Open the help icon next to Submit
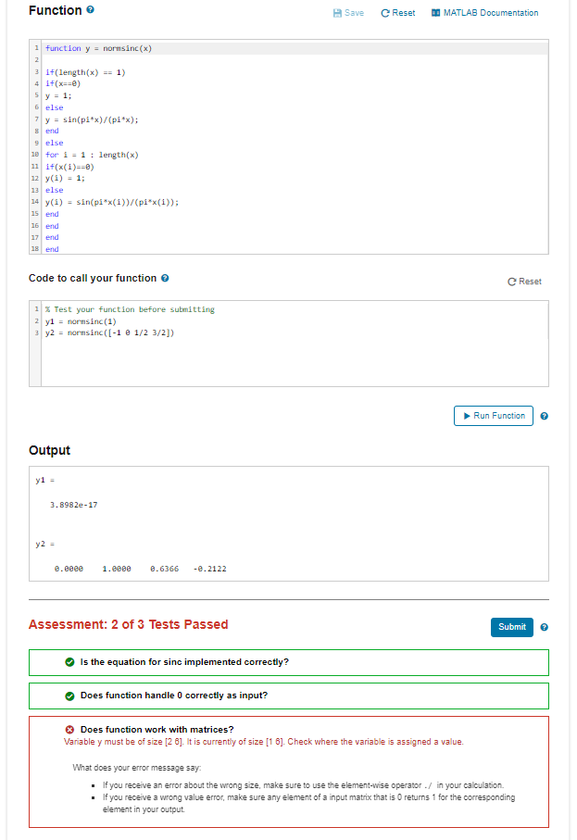The image size is (577, 840). coord(544,627)
